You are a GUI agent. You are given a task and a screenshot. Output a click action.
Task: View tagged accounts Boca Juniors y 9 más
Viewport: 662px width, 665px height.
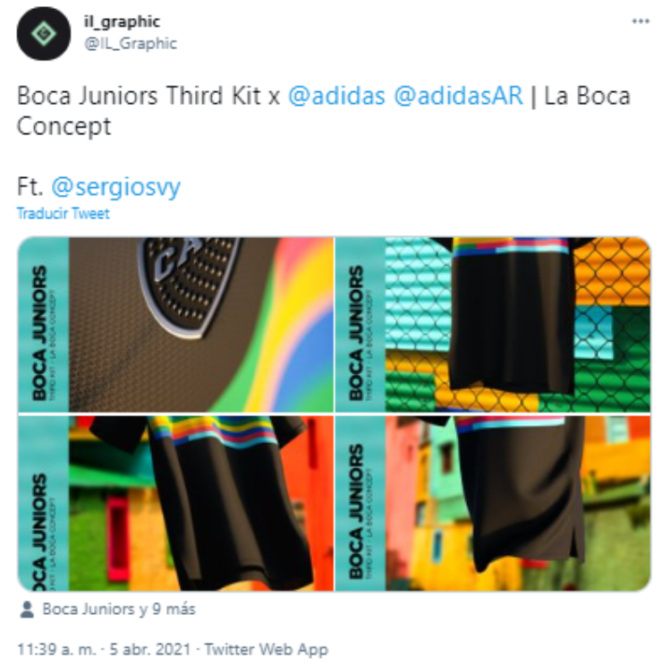(x=119, y=610)
